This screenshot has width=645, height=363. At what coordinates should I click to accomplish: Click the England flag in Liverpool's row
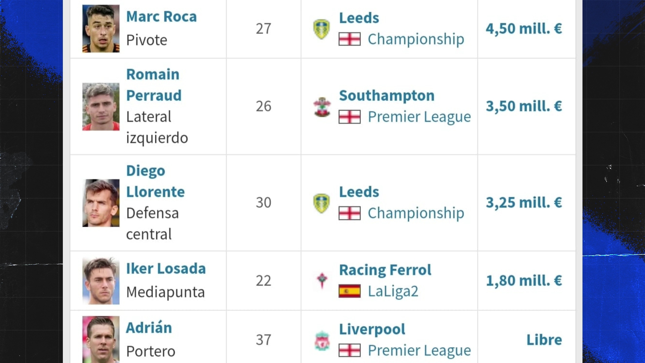(x=349, y=351)
